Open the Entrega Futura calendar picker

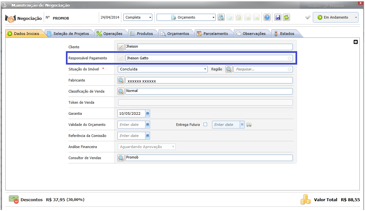coord(242,125)
